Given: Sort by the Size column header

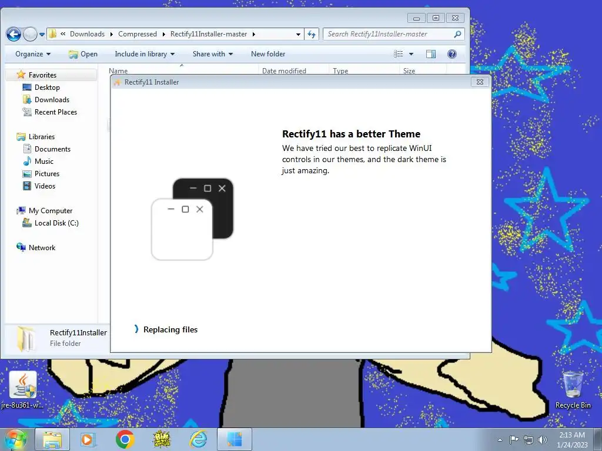Looking at the screenshot, I should pos(409,71).
